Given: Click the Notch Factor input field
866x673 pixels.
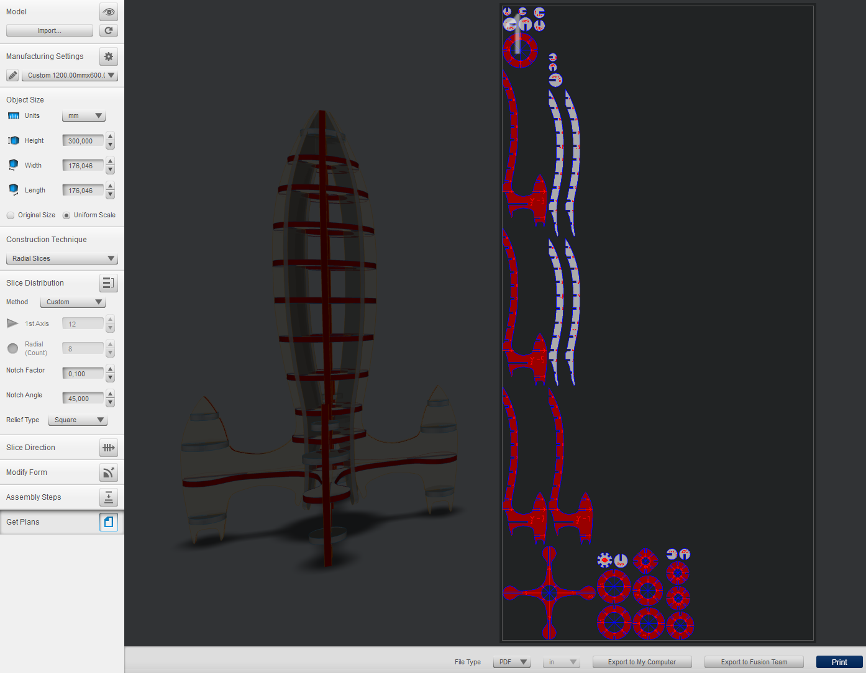Looking at the screenshot, I should point(83,374).
